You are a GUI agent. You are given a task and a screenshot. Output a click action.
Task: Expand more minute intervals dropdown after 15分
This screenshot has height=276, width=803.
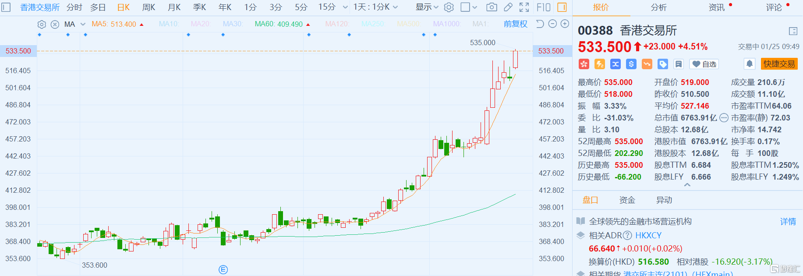345,7
